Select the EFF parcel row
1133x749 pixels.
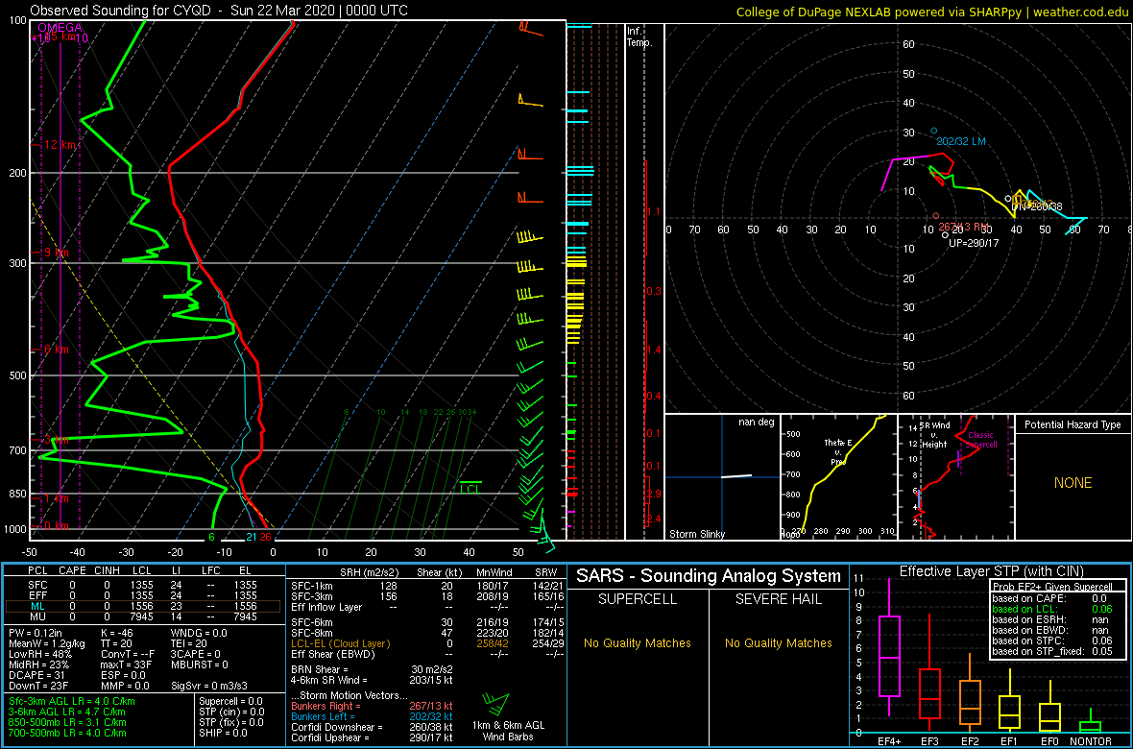click(x=141, y=595)
